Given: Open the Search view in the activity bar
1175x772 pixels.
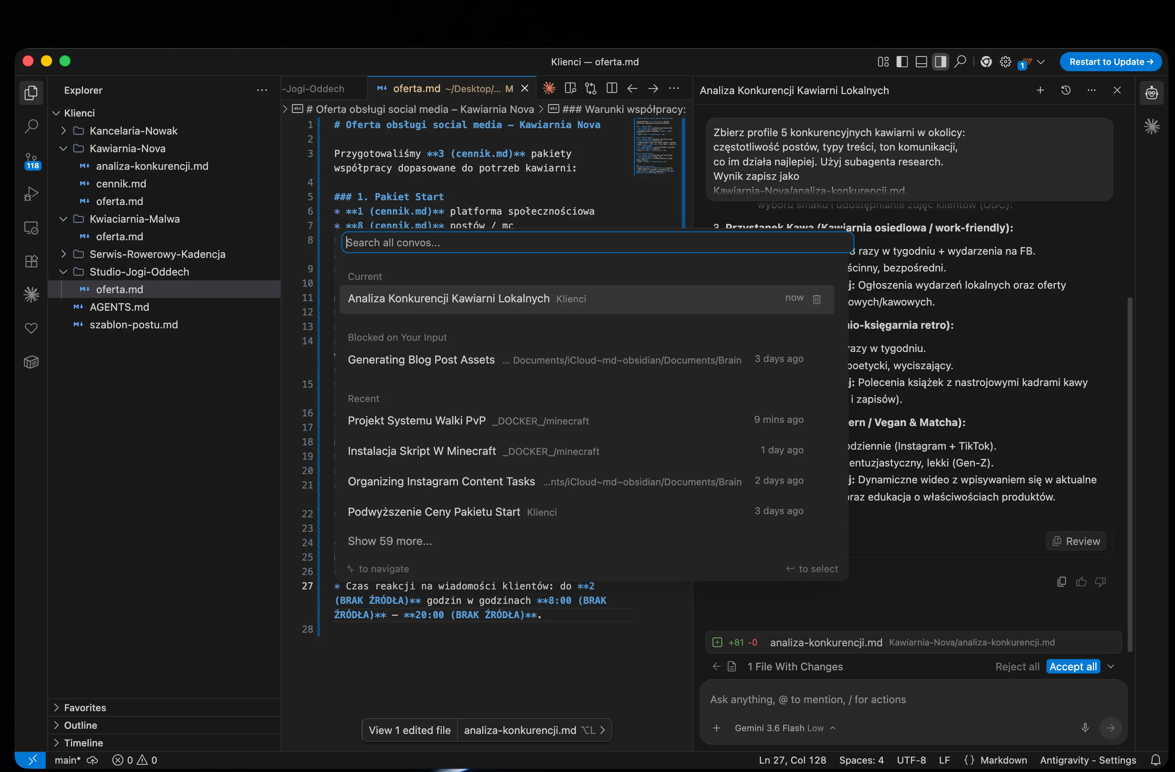Looking at the screenshot, I should (x=31, y=126).
